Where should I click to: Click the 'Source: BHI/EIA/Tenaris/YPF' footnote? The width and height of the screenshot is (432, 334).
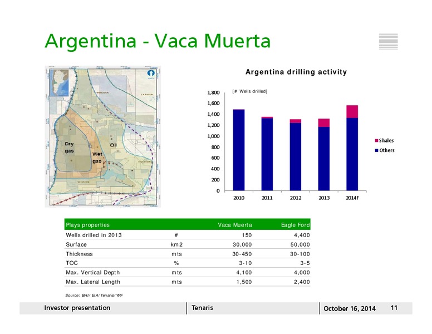(x=94, y=296)
